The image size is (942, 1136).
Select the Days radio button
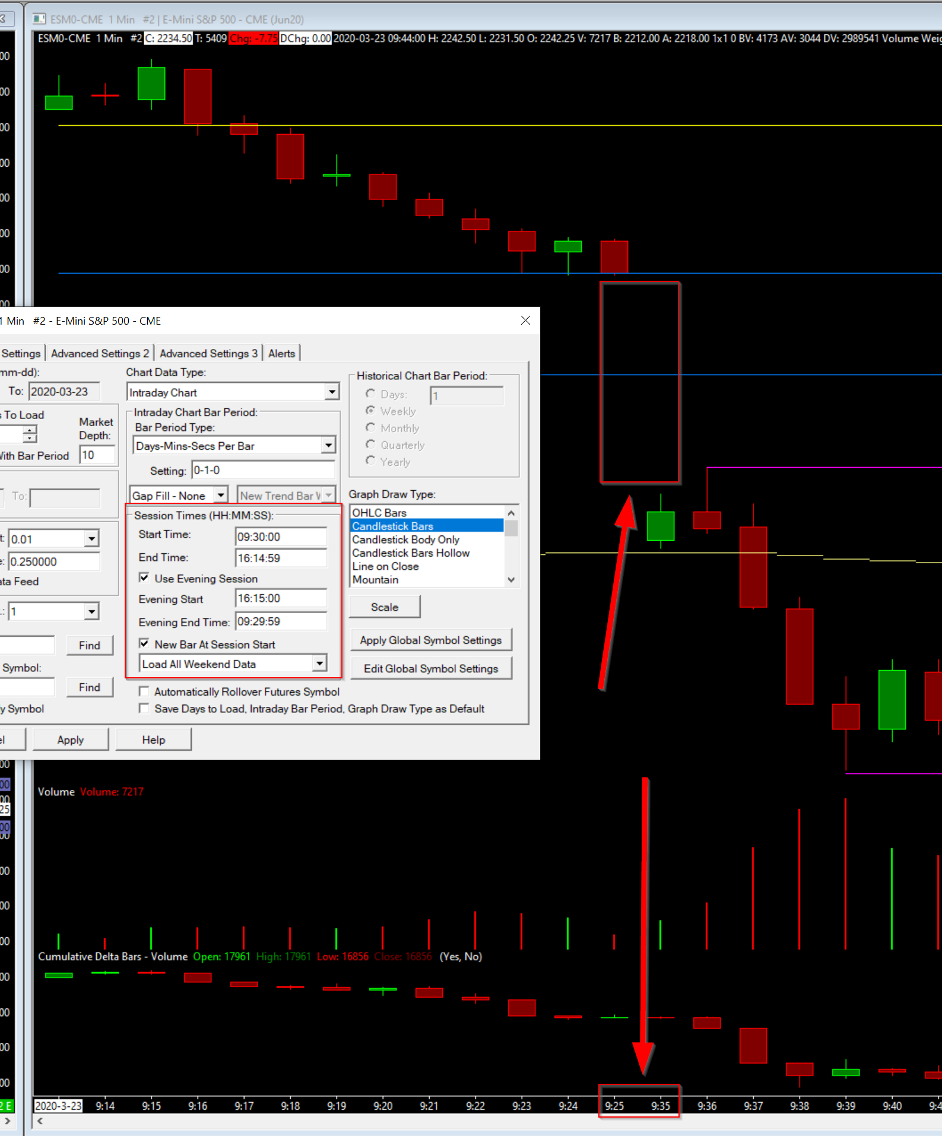tap(370, 394)
